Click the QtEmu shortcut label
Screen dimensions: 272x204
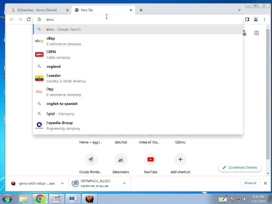(180, 142)
